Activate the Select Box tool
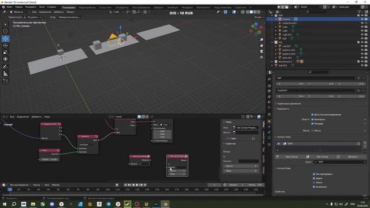 5,24
